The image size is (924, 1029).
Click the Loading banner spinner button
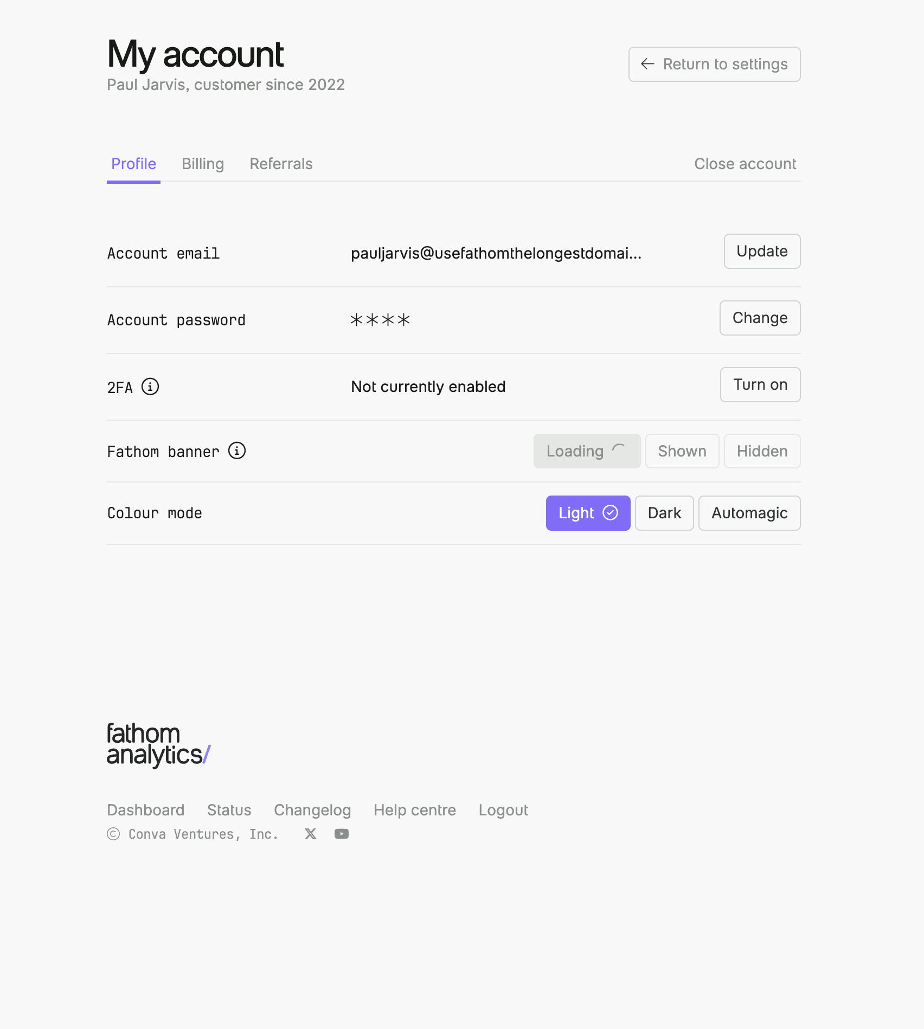coord(586,451)
